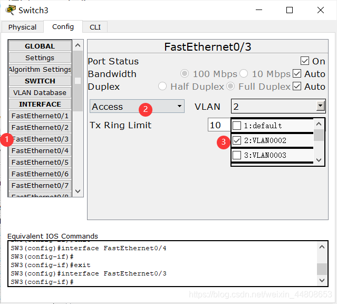The width and height of the screenshot is (337, 304).
Task: Click the IOS commands scrollbar up arrow
Action: pos(322,247)
